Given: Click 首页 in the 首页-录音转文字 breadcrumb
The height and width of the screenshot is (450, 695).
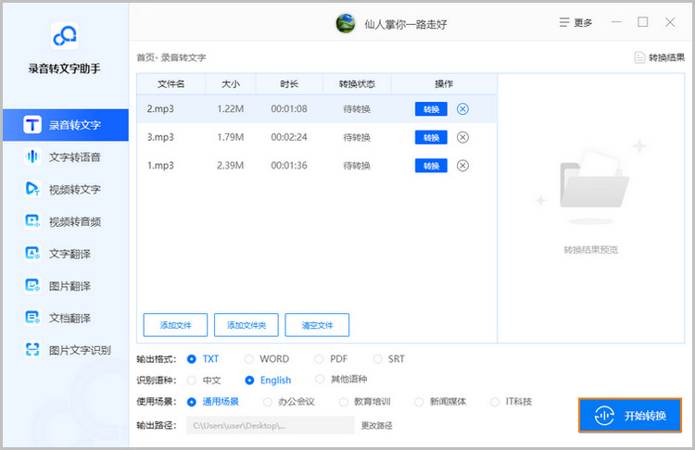Looking at the screenshot, I should pos(145,57).
